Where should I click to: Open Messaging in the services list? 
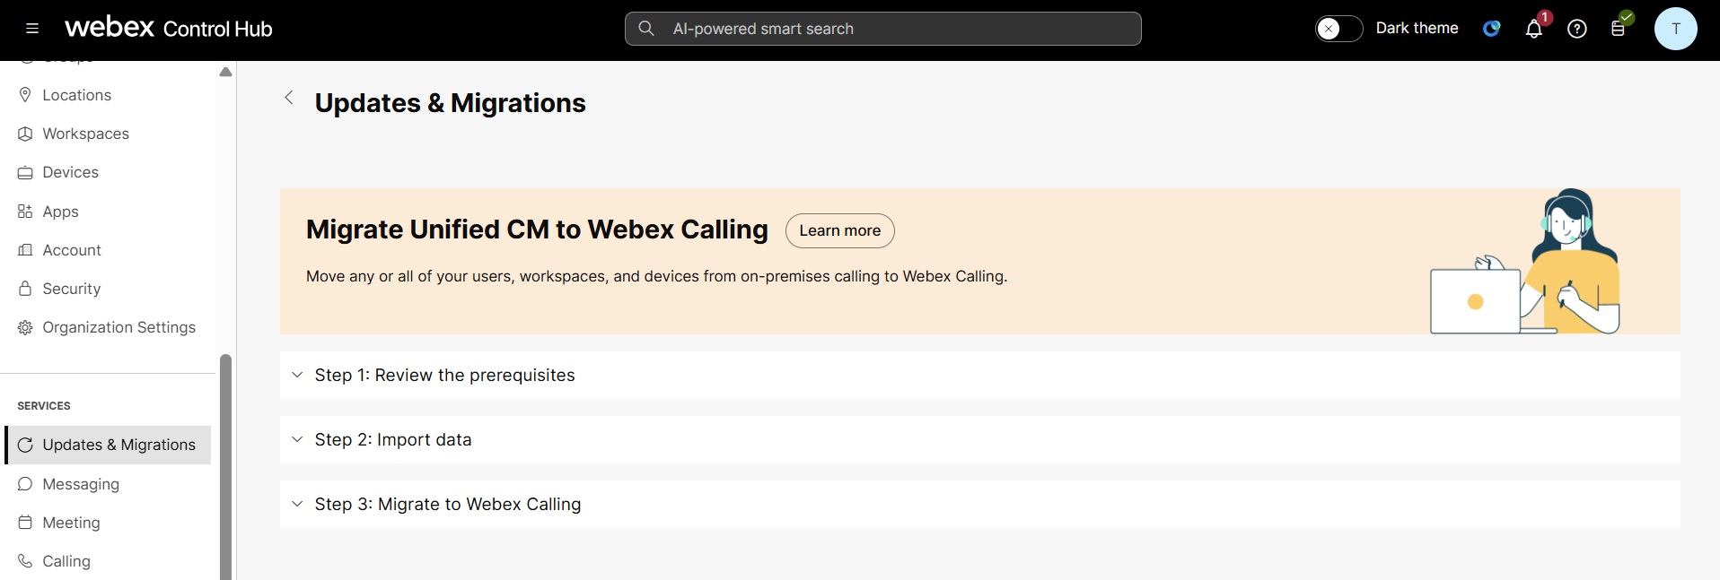[81, 484]
